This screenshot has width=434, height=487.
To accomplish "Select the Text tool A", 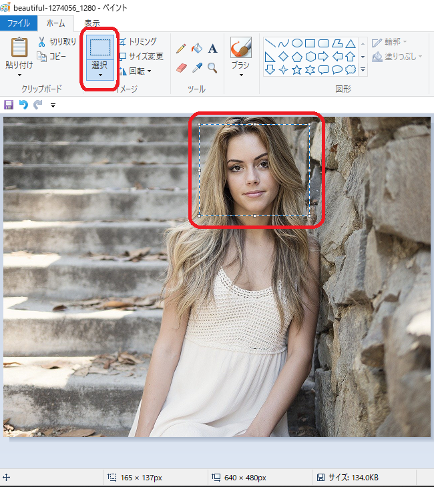I will click(x=212, y=49).
